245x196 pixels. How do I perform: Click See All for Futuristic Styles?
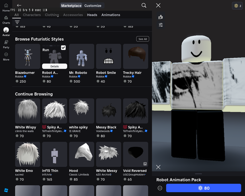tap(143, 39)
